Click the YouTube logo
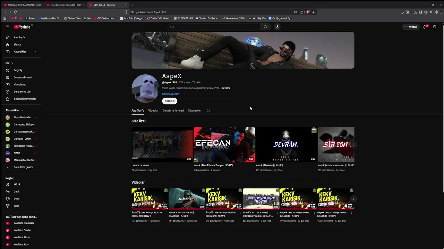 pos(22,27)
